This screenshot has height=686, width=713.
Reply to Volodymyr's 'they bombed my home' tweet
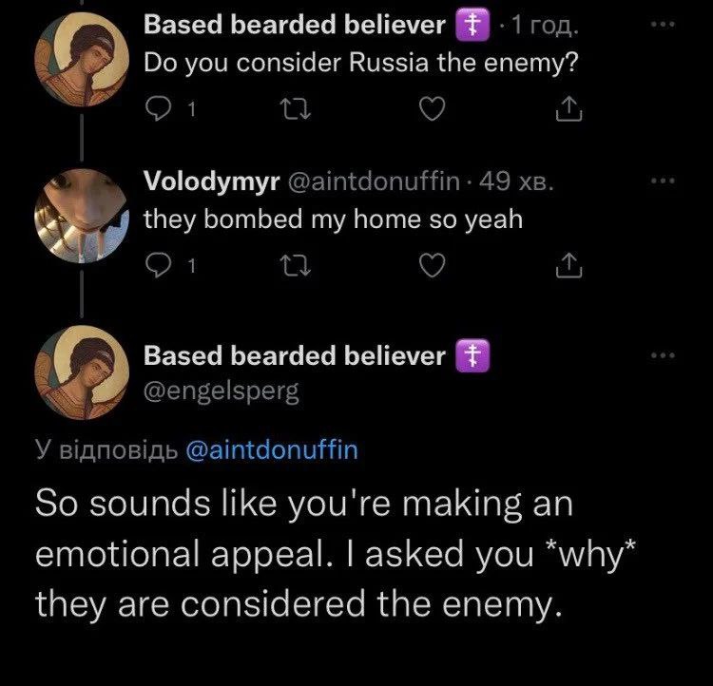159,267
